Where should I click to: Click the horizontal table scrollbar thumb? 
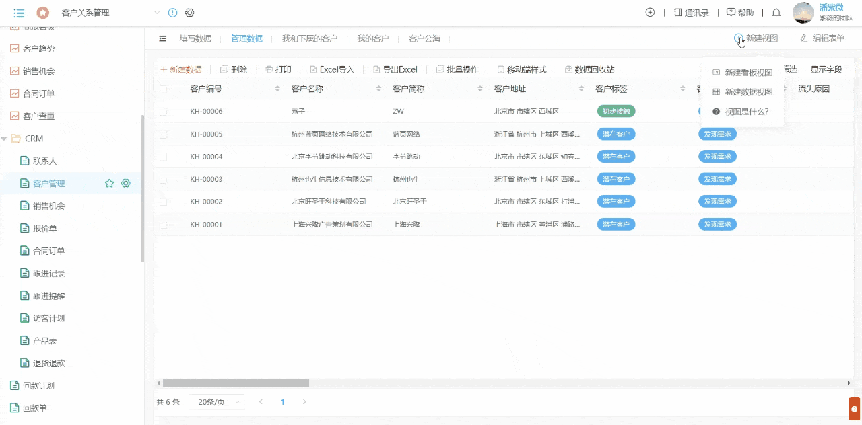point(236,383)
